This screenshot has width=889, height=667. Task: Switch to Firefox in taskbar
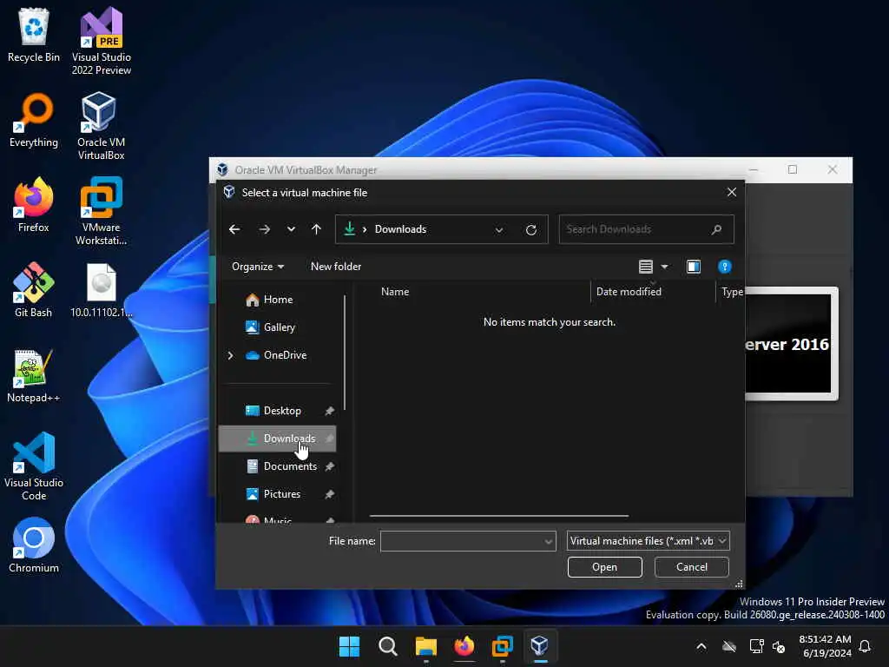click(x=464, y=646)
